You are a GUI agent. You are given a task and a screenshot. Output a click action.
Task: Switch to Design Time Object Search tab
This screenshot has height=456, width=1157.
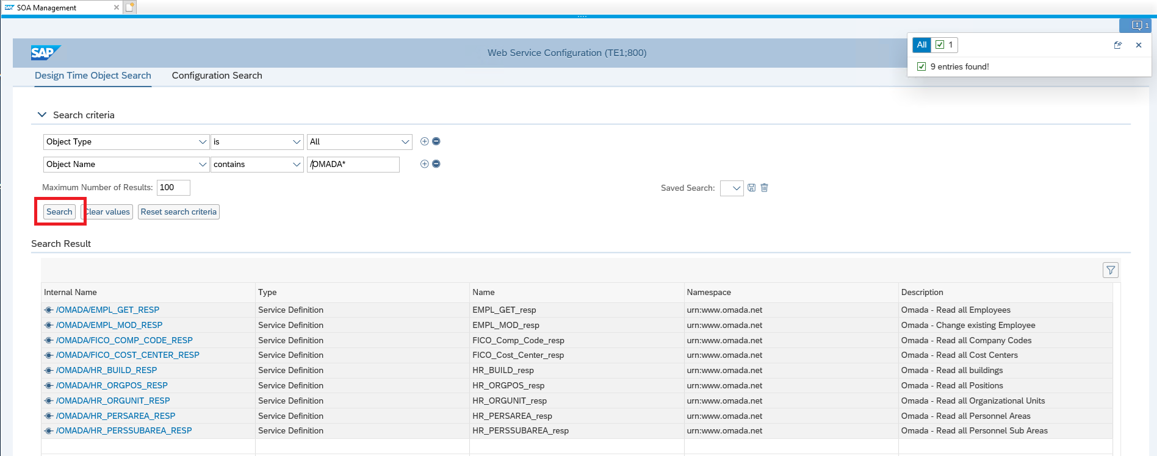[x=93, y=76]
